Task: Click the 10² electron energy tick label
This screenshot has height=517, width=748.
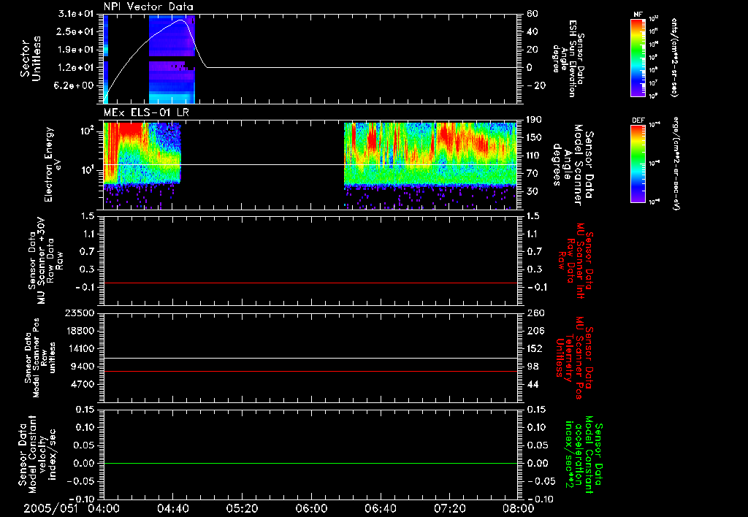Action: [x=88, y=130]
